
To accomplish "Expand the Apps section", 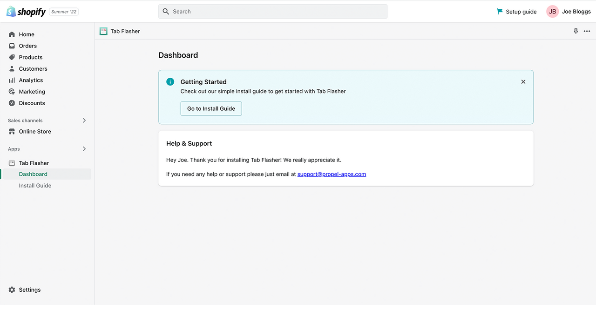I will tap(84, 148).
